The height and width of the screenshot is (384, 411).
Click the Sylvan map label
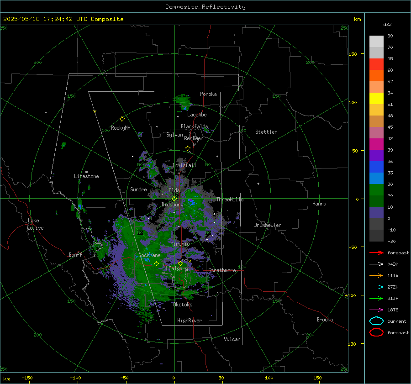[174, 135]
